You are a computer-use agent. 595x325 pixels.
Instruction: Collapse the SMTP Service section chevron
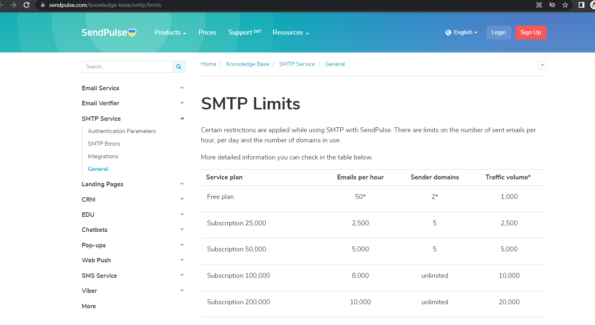(182, 118)
